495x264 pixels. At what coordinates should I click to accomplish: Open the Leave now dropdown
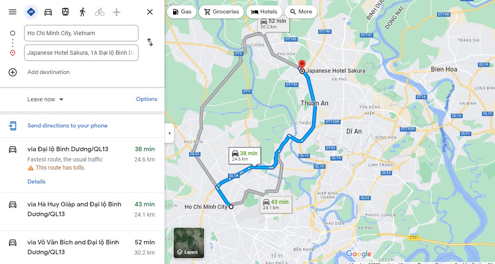tap(45, 99)
